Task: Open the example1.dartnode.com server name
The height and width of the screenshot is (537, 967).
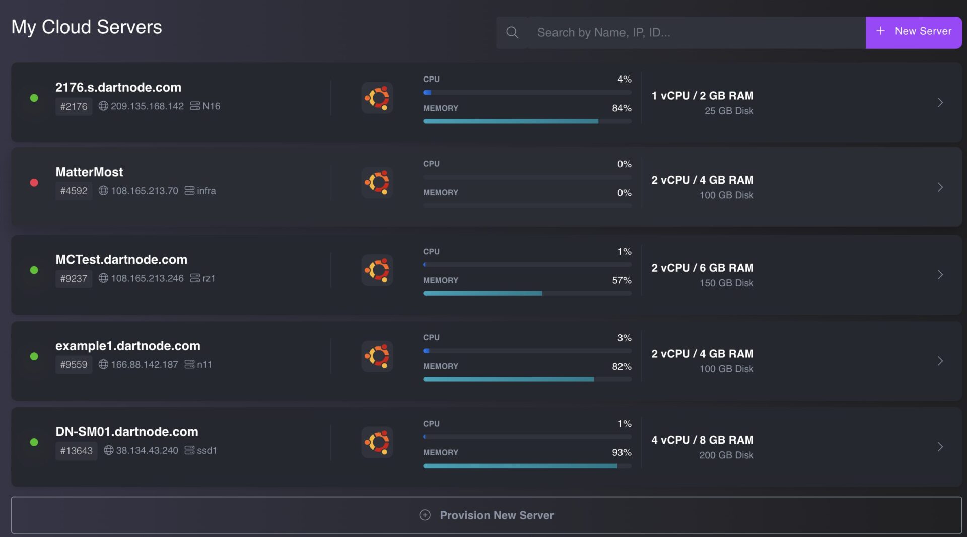Action: click(x=128, y=346)
